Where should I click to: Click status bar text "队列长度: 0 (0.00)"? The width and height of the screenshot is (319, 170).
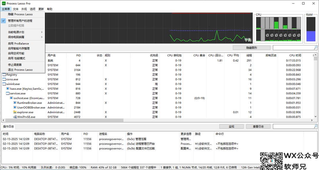[x=53, y=168]
